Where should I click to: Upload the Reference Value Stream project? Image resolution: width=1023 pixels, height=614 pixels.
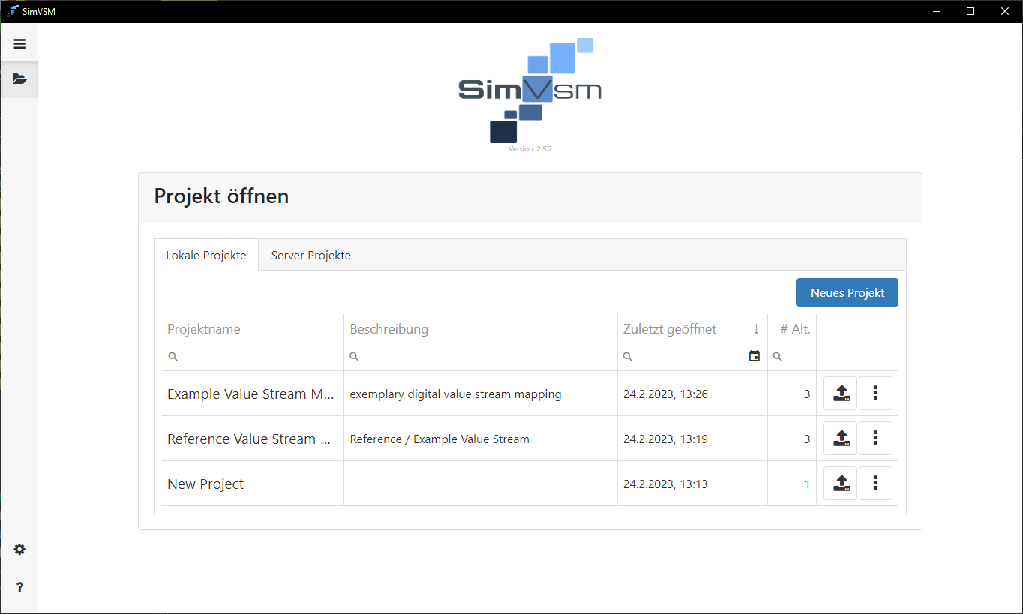point(840,438)
